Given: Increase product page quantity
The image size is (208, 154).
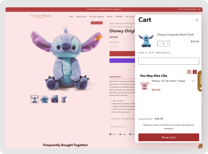Looking at the screenshot, I should pos(116,46).
